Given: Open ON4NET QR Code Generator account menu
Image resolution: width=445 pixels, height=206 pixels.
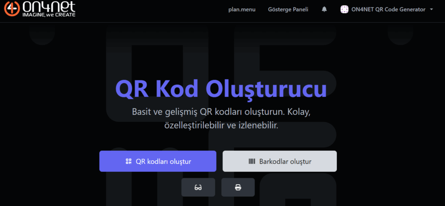Looking at the screenshot, I should coord(387,10).
